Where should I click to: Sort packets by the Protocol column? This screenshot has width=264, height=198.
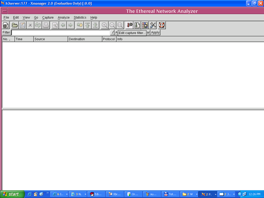pos(109,39)
